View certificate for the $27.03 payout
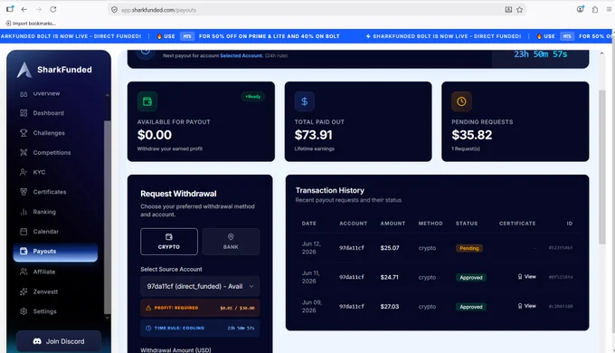615x353 pixels. pyautogui.click(x=526, y=306)
